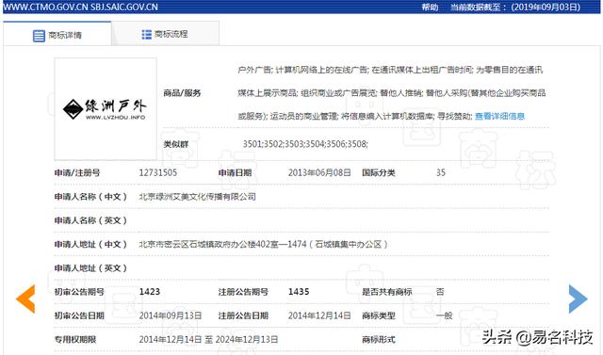Select the shared trademark value 否

click(440, 292)
